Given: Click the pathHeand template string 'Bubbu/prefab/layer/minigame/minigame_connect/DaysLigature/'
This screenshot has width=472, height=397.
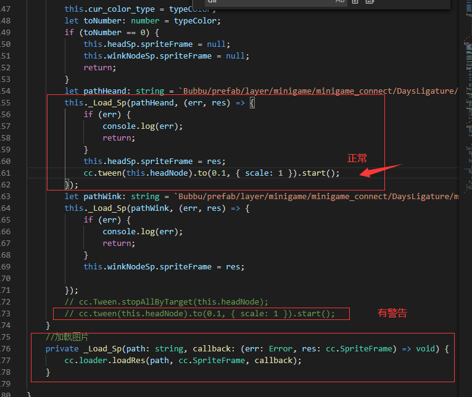Looking at the screenshot, I should (x=318, y=91).
